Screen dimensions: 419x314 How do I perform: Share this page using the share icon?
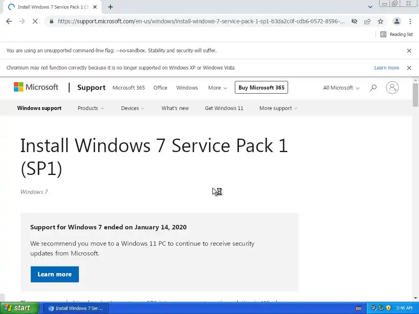coord(367,21)
